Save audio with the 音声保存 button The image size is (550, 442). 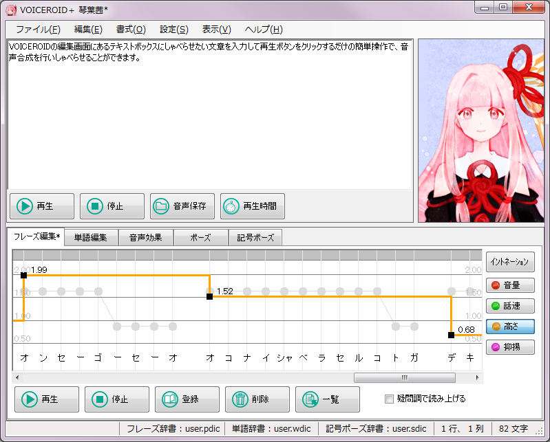click(182, 206)
